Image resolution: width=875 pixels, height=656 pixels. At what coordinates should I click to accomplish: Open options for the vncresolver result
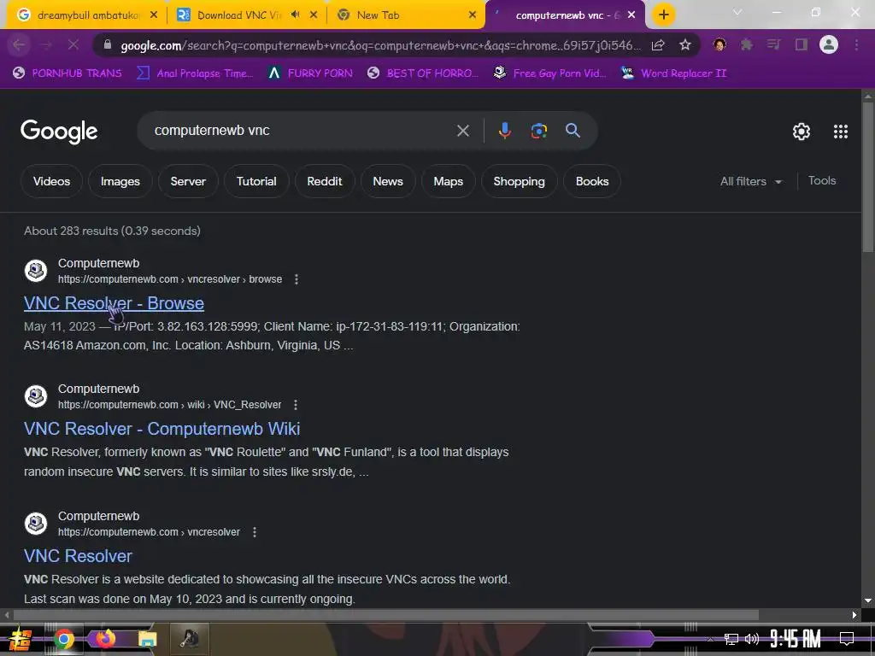[255, 532]
